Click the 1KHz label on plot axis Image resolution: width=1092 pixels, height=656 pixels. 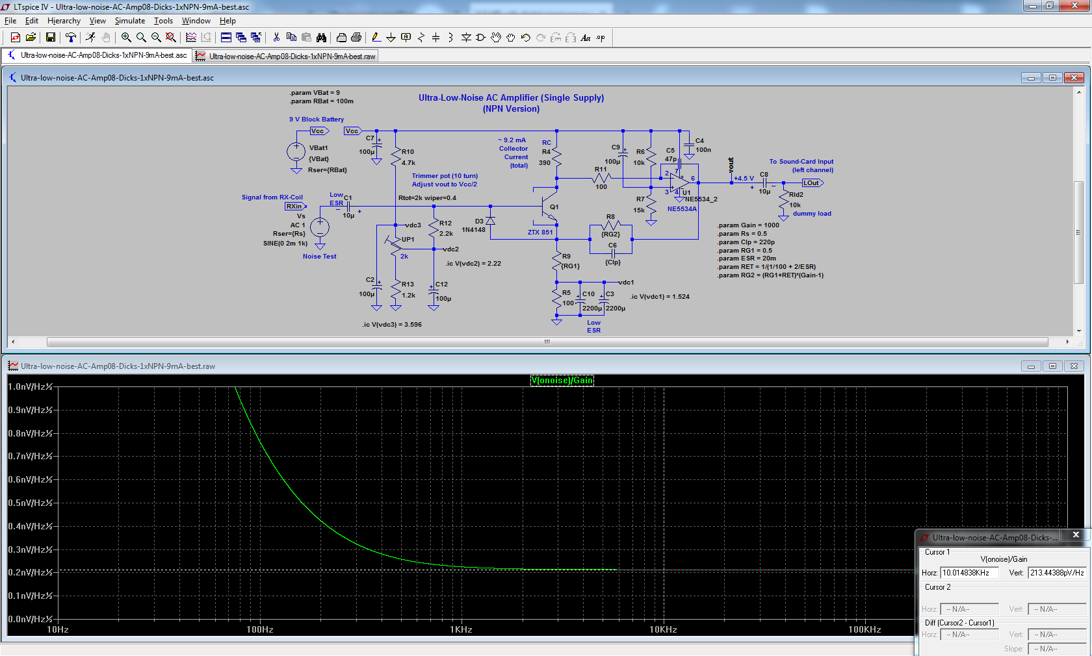coord(461,629)
